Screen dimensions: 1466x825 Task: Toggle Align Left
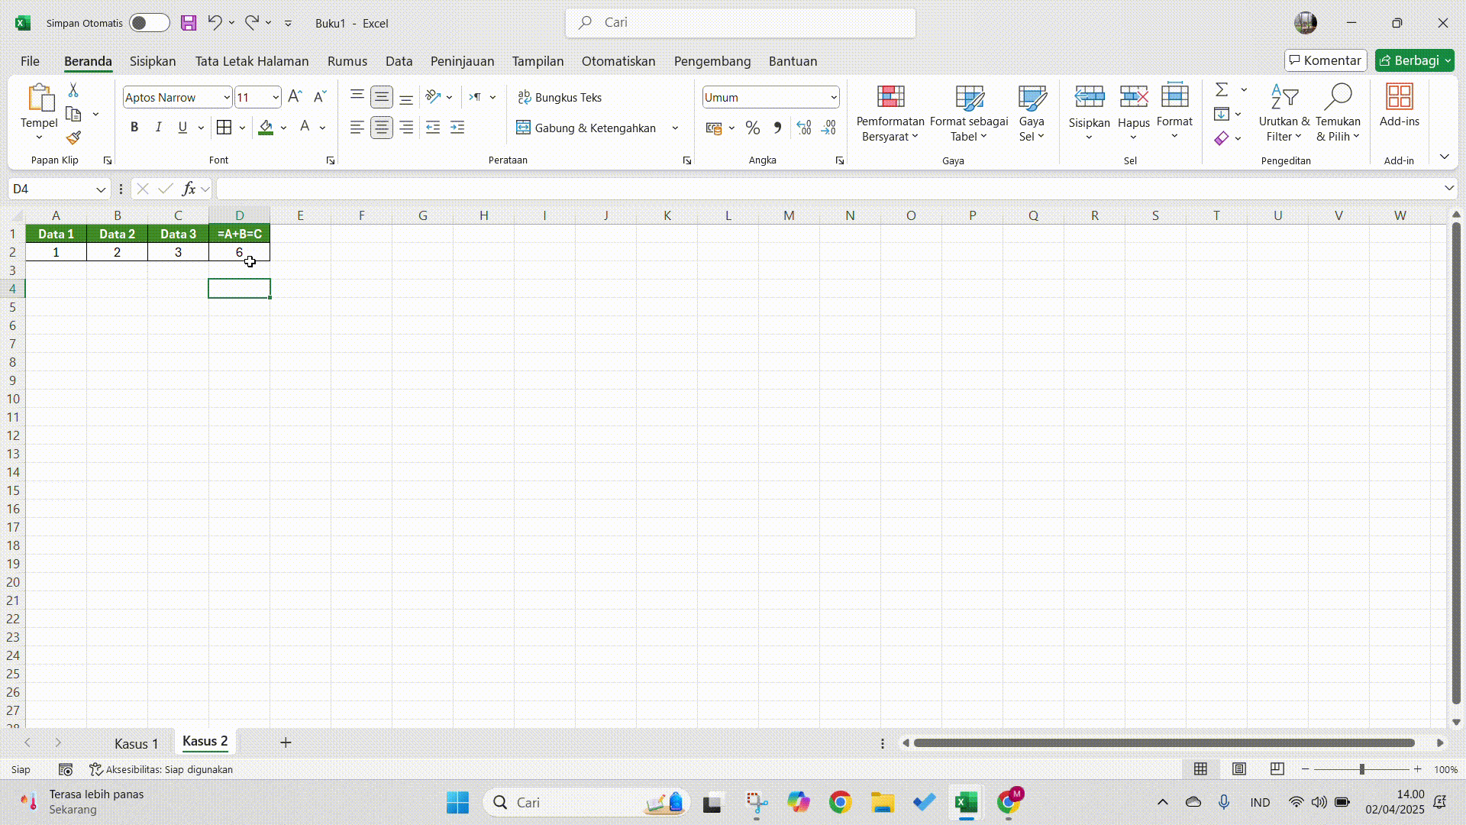coord(357,128)
